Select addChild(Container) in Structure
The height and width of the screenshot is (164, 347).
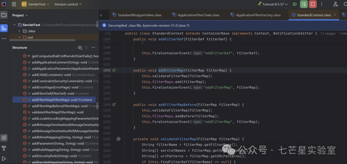pos(59,75)
